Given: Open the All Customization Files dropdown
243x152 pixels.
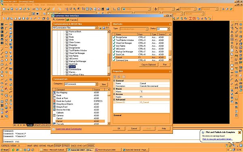Looking at the screenshot, I should tap(96, 28).
